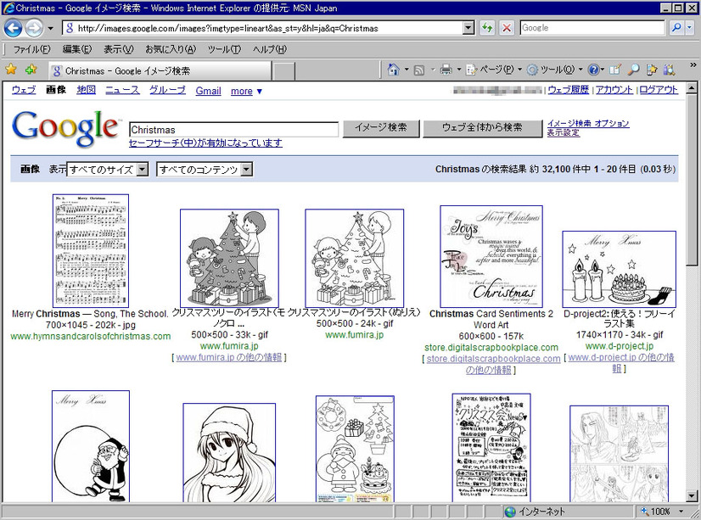Click the ウェブ全体から検索 button

tap(482, 128)
